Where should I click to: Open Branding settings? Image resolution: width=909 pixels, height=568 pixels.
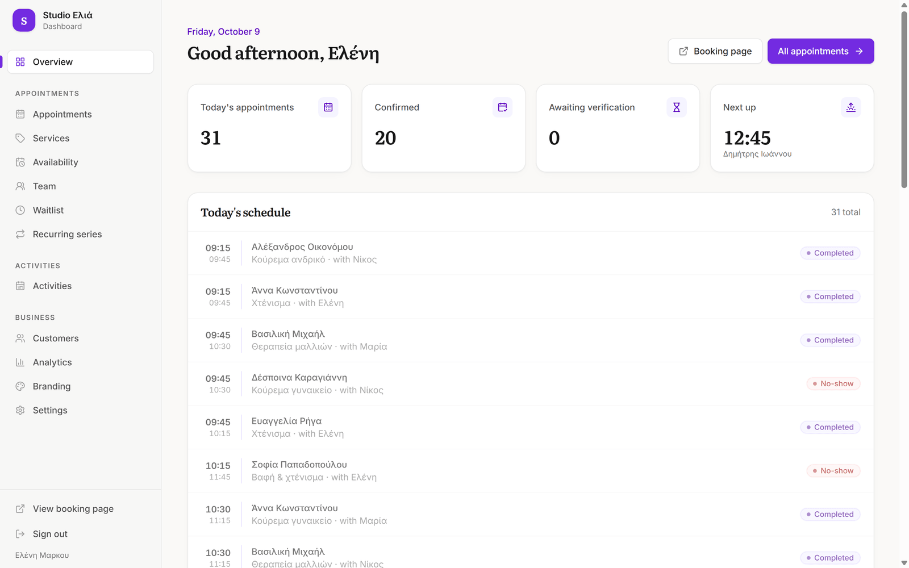(x=80, y=386)
